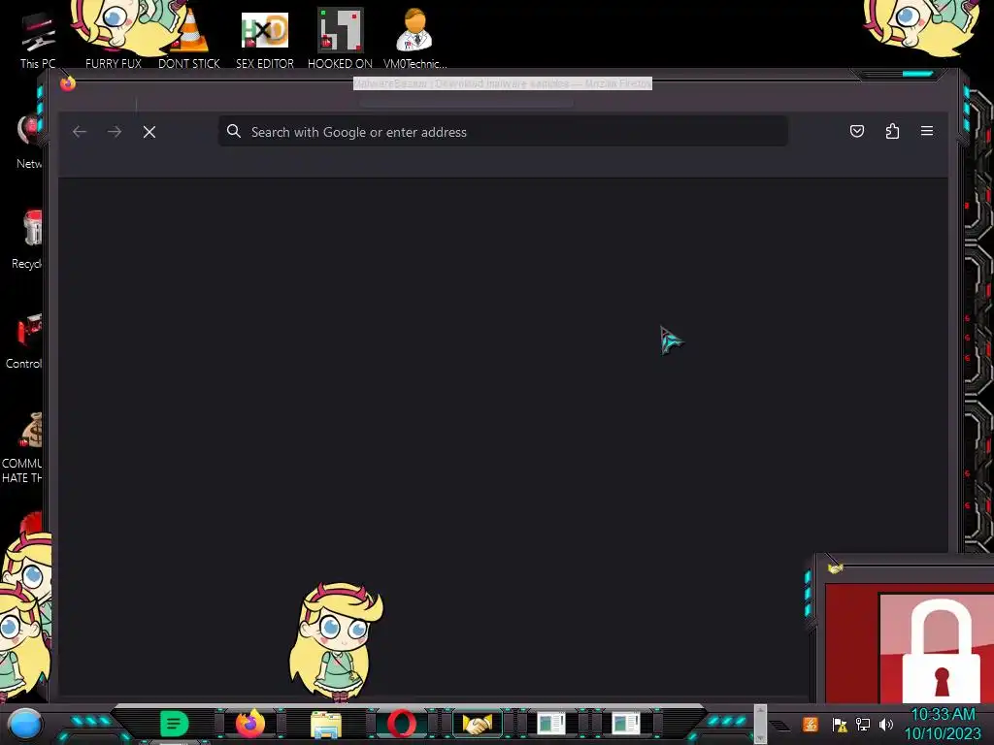Image resolution: width=994 pixels, height=745 pixels.
Task: Open the money bag desktop icon
Action: click(x=24, y=447)
